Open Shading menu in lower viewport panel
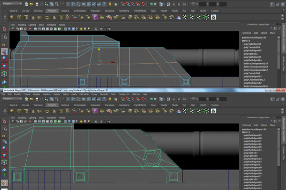Viewport: 286px width, 190px height. (22, 118)
